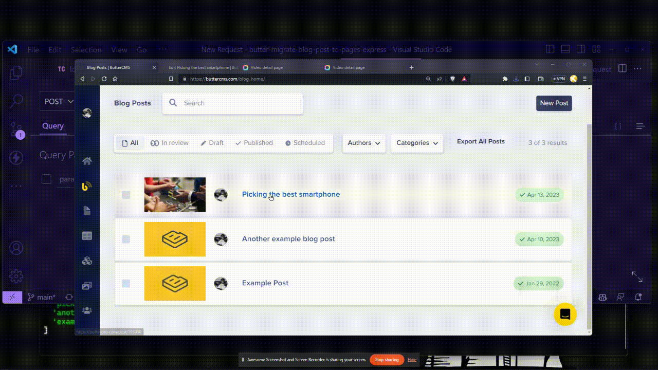Open VS Code Explorer files icon
This screenshot has width=658, height=370.
coord(16,72)
